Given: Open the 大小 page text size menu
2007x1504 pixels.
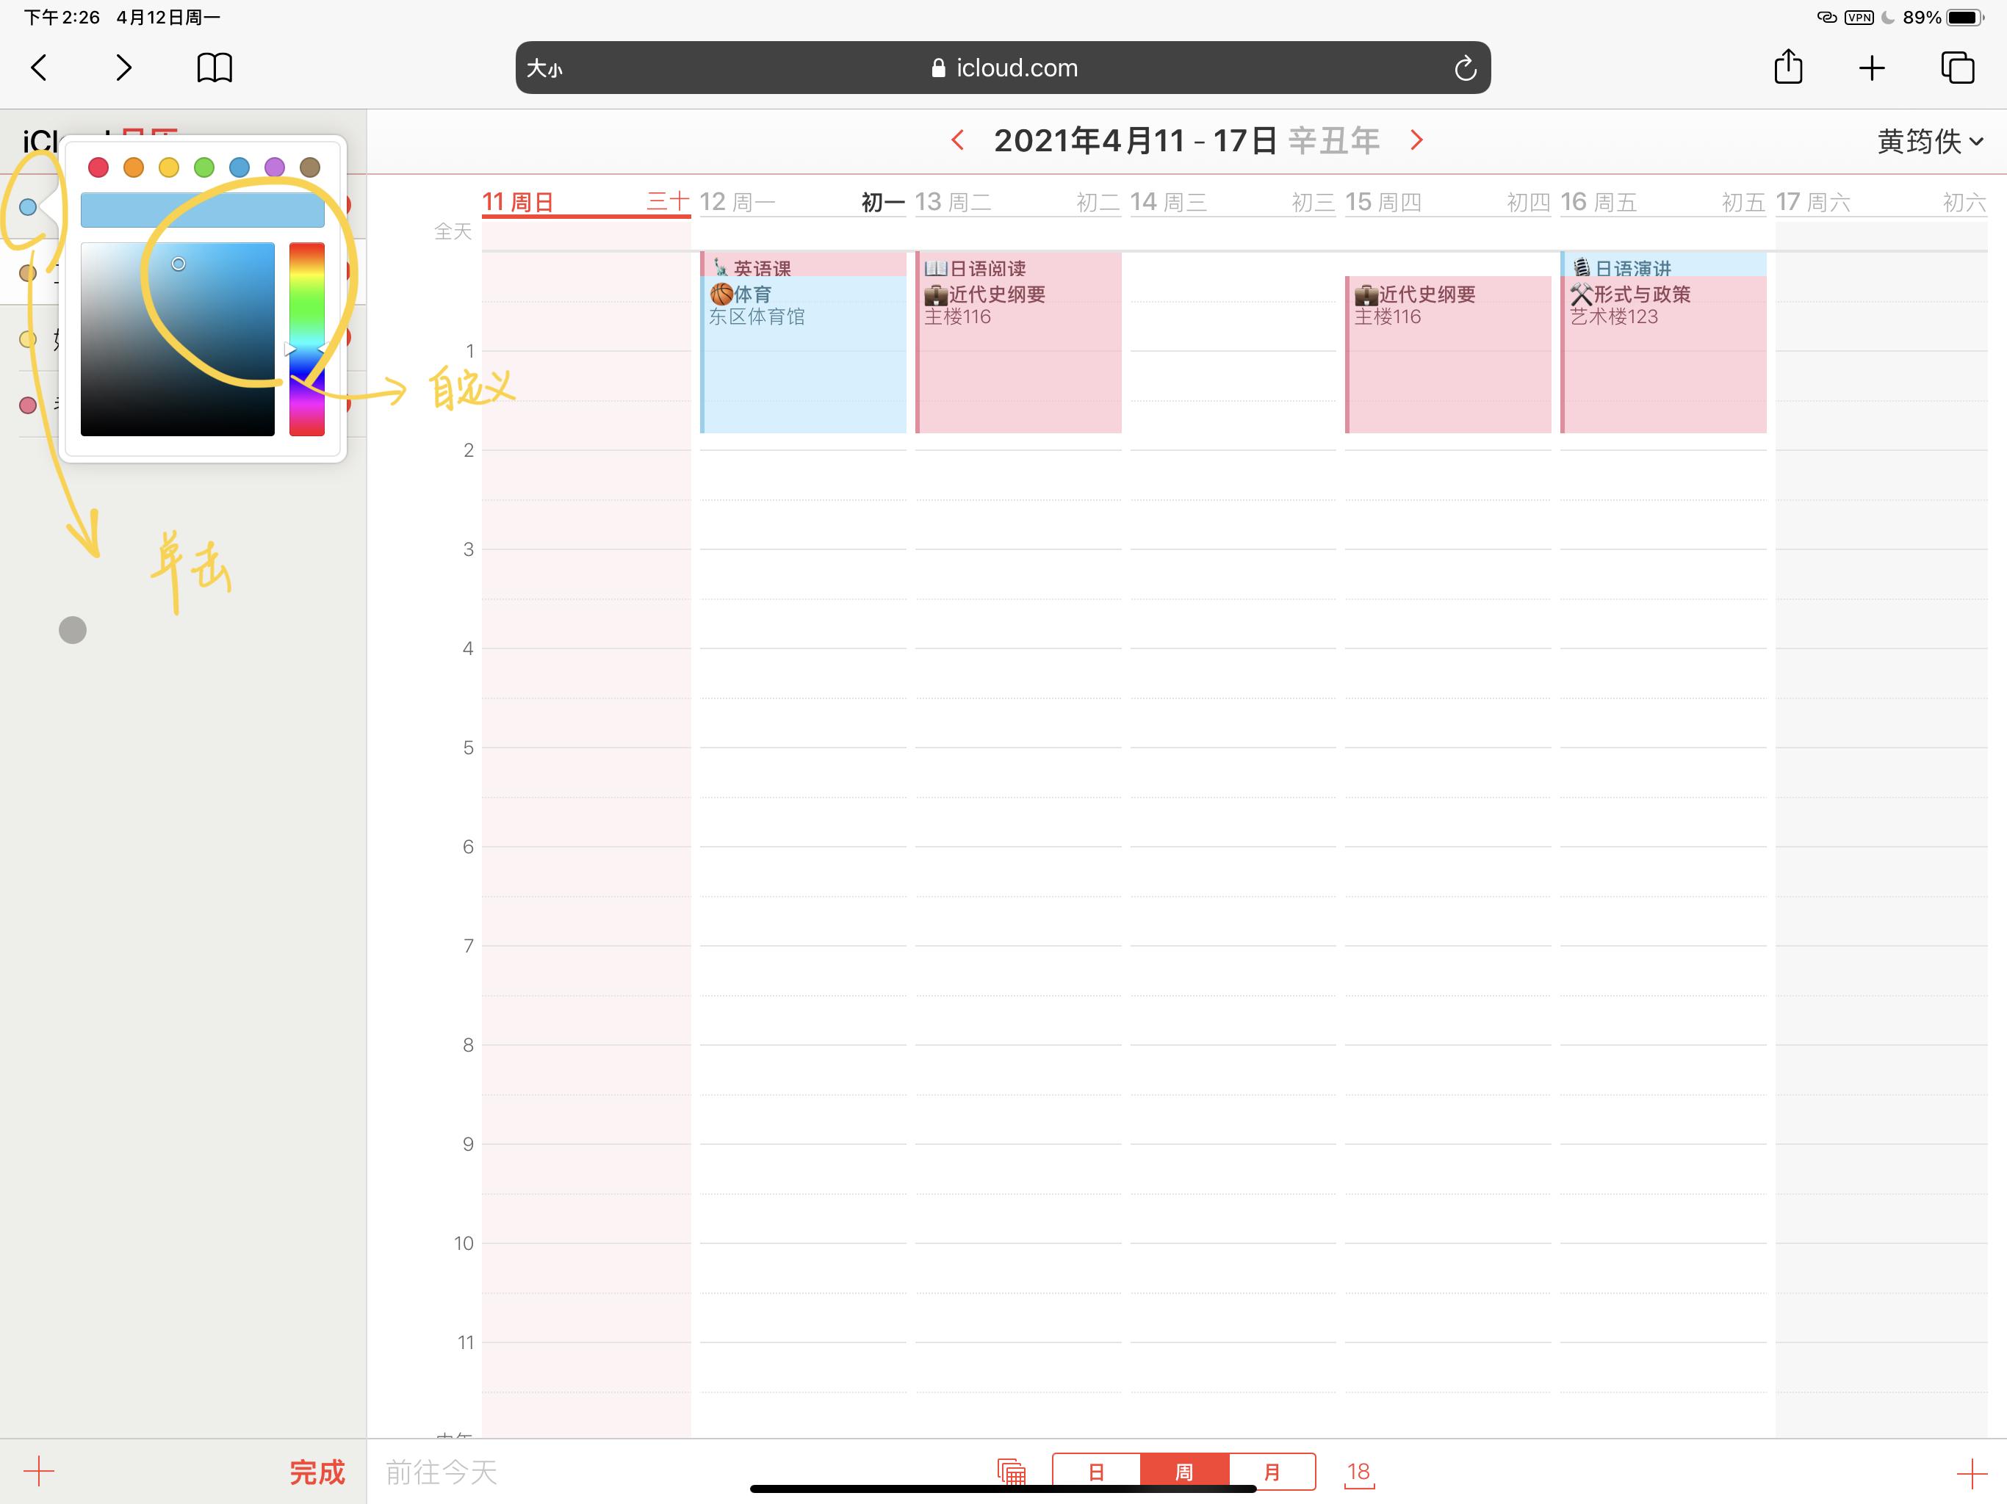Looking at the screenshot, I should [x=544, y=68].
